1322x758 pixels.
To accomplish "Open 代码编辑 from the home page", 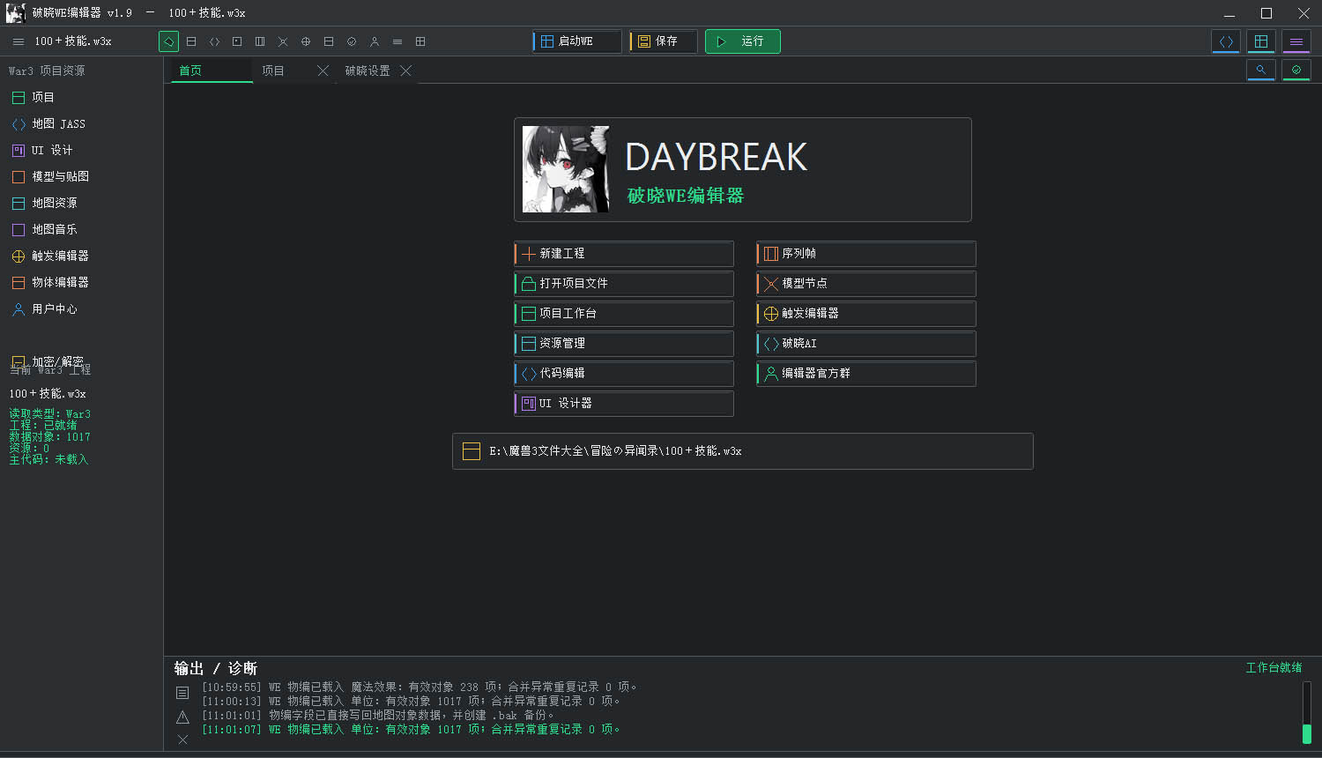I will pyautogui.click(x=624, y=374).
